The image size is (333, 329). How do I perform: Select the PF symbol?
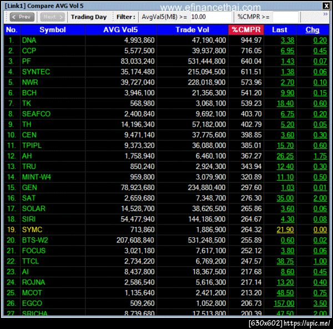(27, 61)
